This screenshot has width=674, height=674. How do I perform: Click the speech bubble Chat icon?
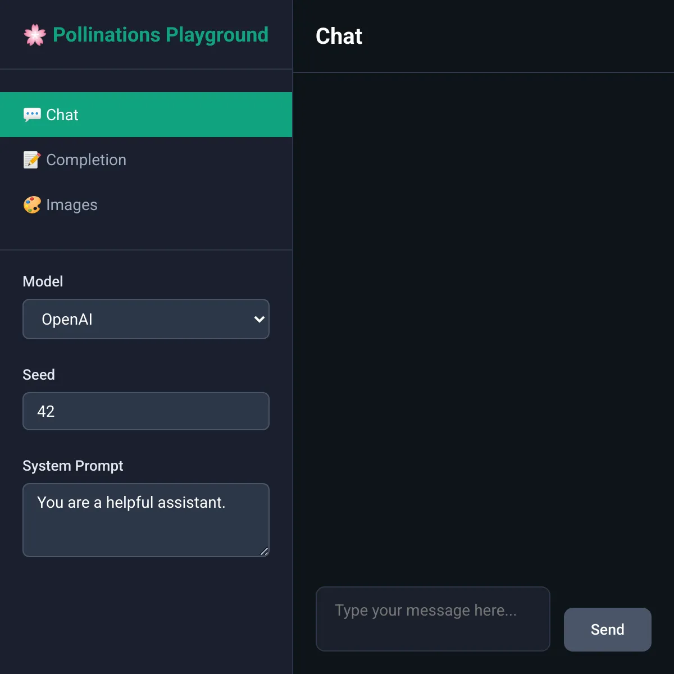pos(32,115)
